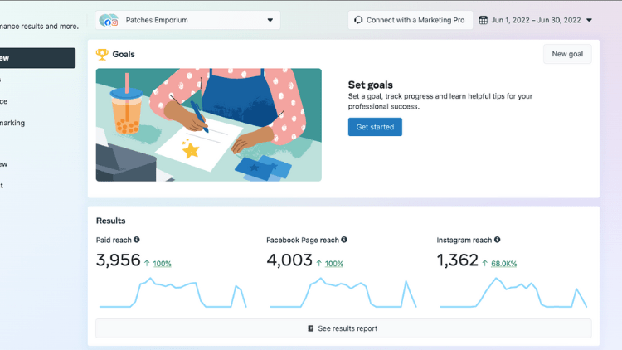Image resolution: width=622 pixels, height=350 pixels.
Task: Click the 68.0K% change link under Instagram reach
Action: tap(503, 264)
